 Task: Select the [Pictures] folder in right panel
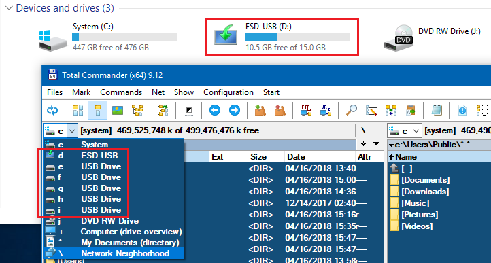click(x=420, y=215)
